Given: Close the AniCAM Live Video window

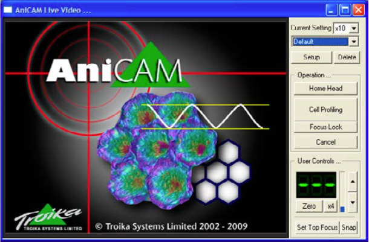Looking at the screenshot, I should pyautogui.click(x=359, y=10).
